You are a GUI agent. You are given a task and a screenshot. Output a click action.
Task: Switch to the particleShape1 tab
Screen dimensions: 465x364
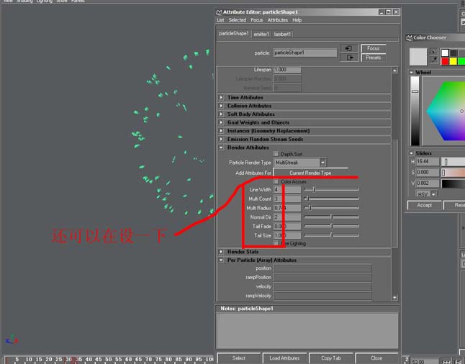click(x=234, y=34)
